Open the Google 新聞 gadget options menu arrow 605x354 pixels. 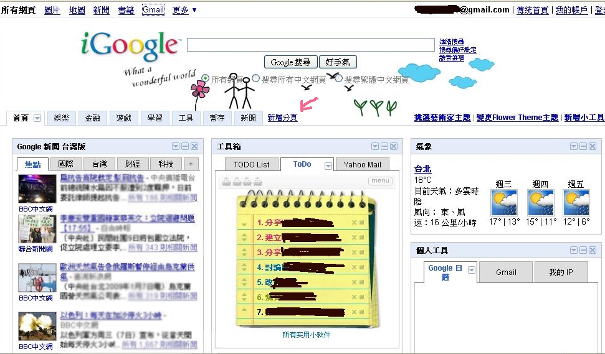[x=176, y=146]
